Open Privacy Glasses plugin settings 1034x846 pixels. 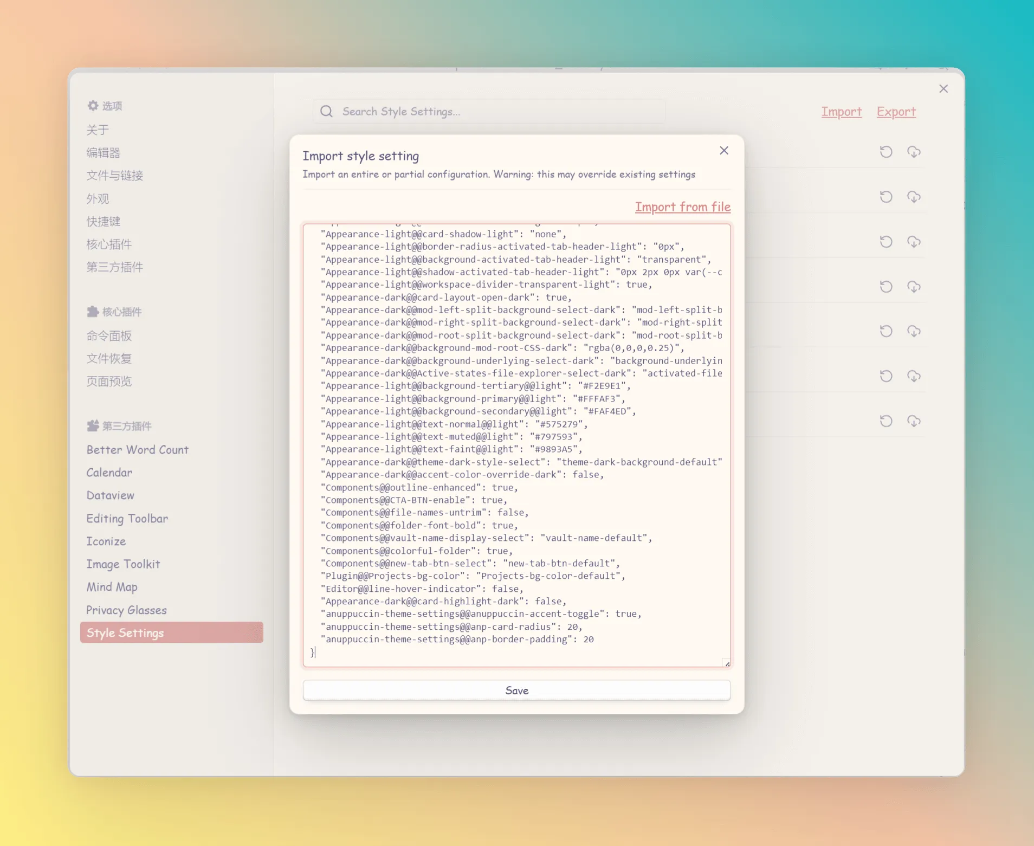pos(127,610)
